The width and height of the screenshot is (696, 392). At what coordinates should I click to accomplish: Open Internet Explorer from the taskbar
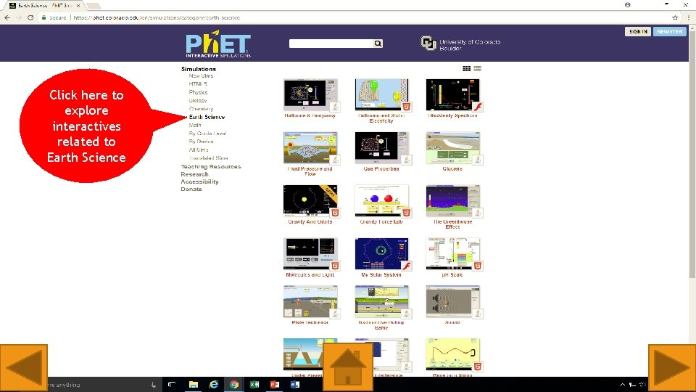pos(213,385)
